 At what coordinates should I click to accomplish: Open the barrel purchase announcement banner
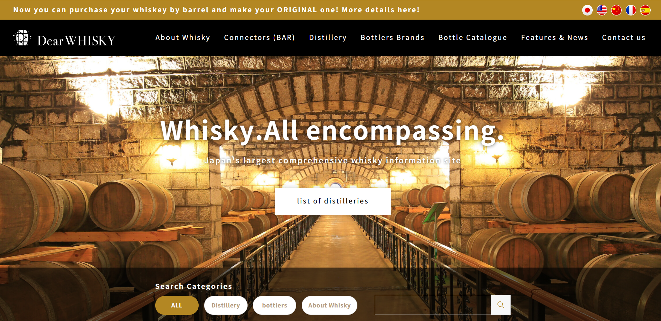click(216, 10)
